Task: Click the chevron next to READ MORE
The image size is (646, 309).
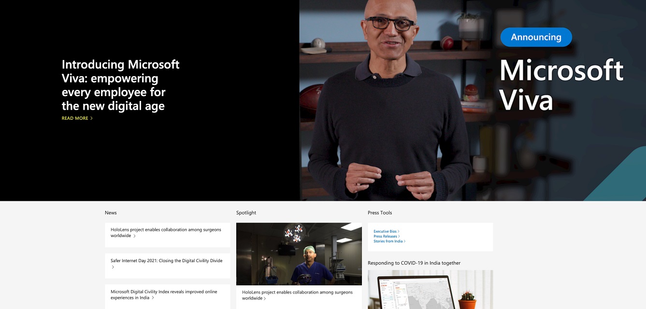Action: pos(92,118)
